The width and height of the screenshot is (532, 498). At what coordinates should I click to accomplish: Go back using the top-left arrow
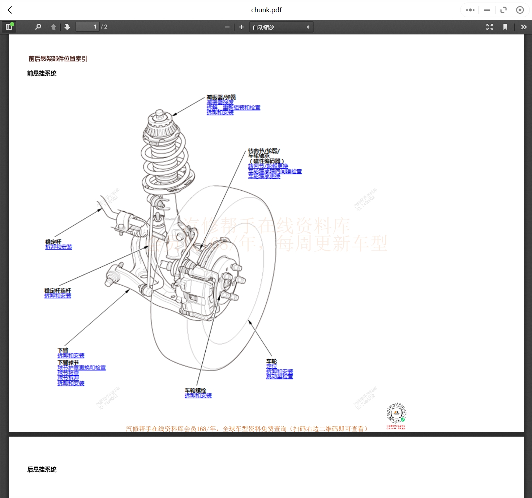(x=10, y=10)
